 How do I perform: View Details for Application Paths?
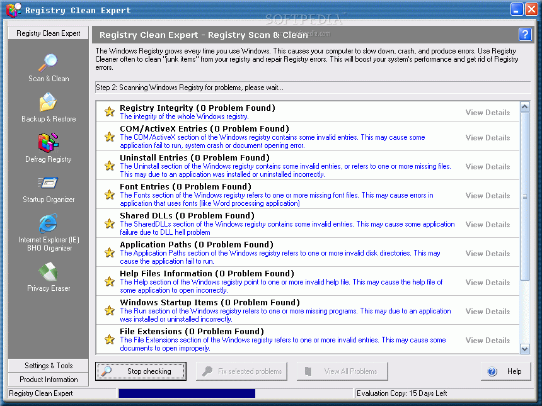pos(487,254)
